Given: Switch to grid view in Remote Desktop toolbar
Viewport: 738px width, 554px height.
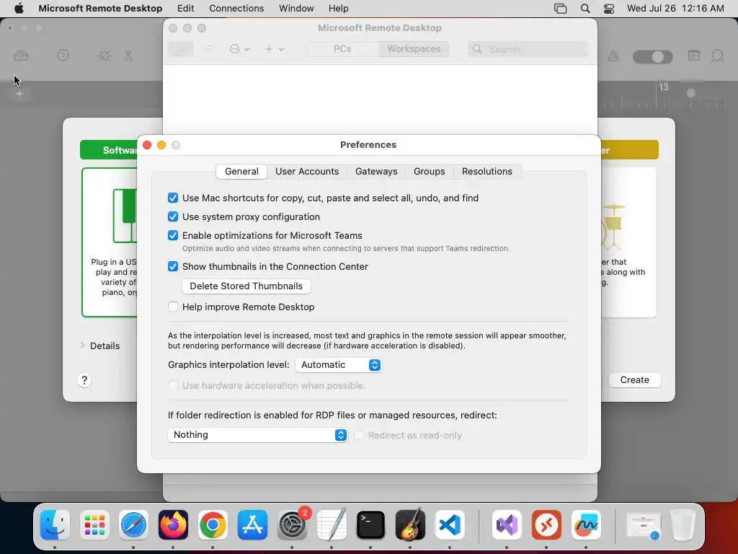Looking at the screenshot, I should click(181, 49).
